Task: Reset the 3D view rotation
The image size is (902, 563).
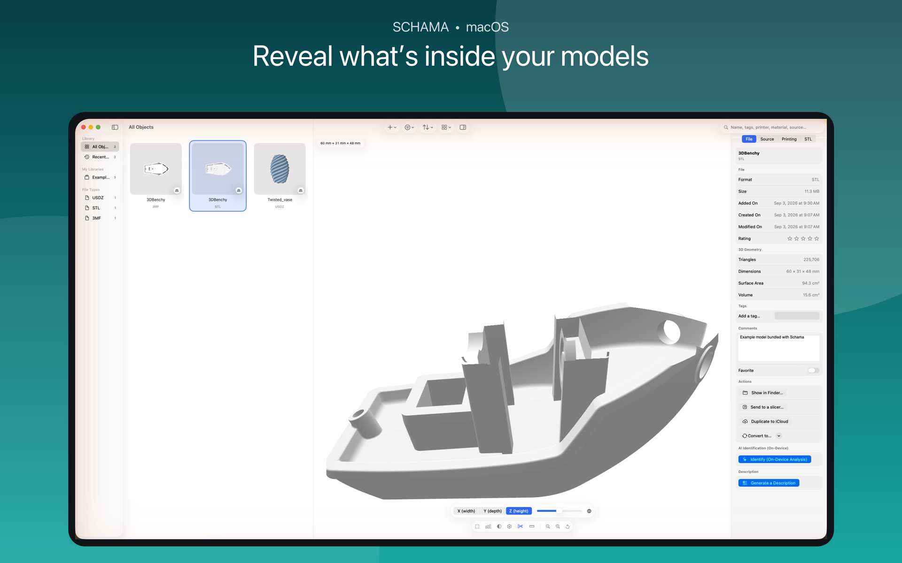Action: pyautogui.click(x=568, y=526)
